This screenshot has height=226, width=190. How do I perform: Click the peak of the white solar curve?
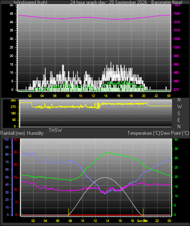pyautogui.click(x=105, y=178)
